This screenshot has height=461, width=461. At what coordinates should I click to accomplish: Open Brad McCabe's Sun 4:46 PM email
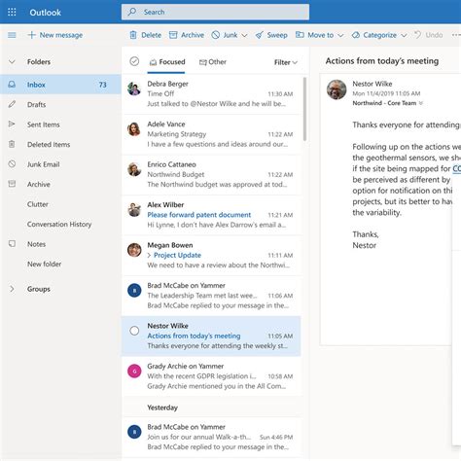point(211,437)
